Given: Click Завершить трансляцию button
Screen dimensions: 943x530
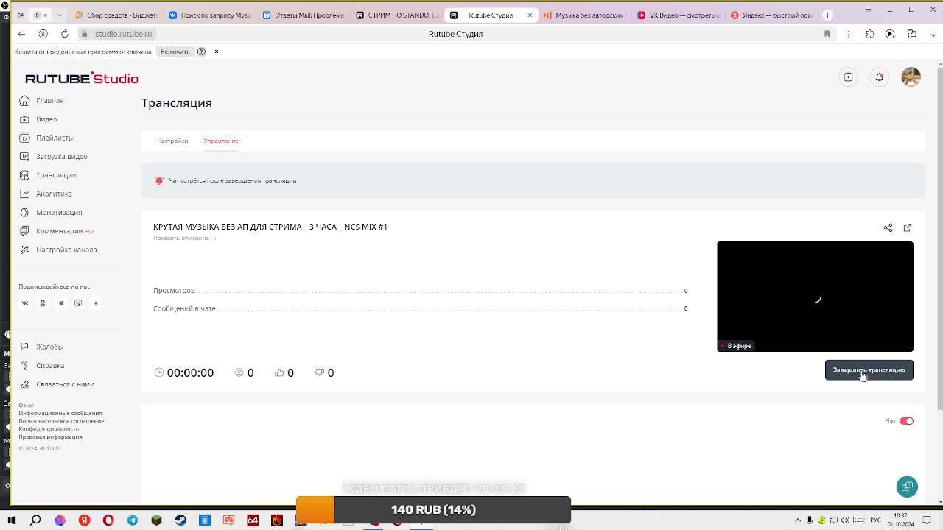Looking at the screenshot, I should [869, 370].
